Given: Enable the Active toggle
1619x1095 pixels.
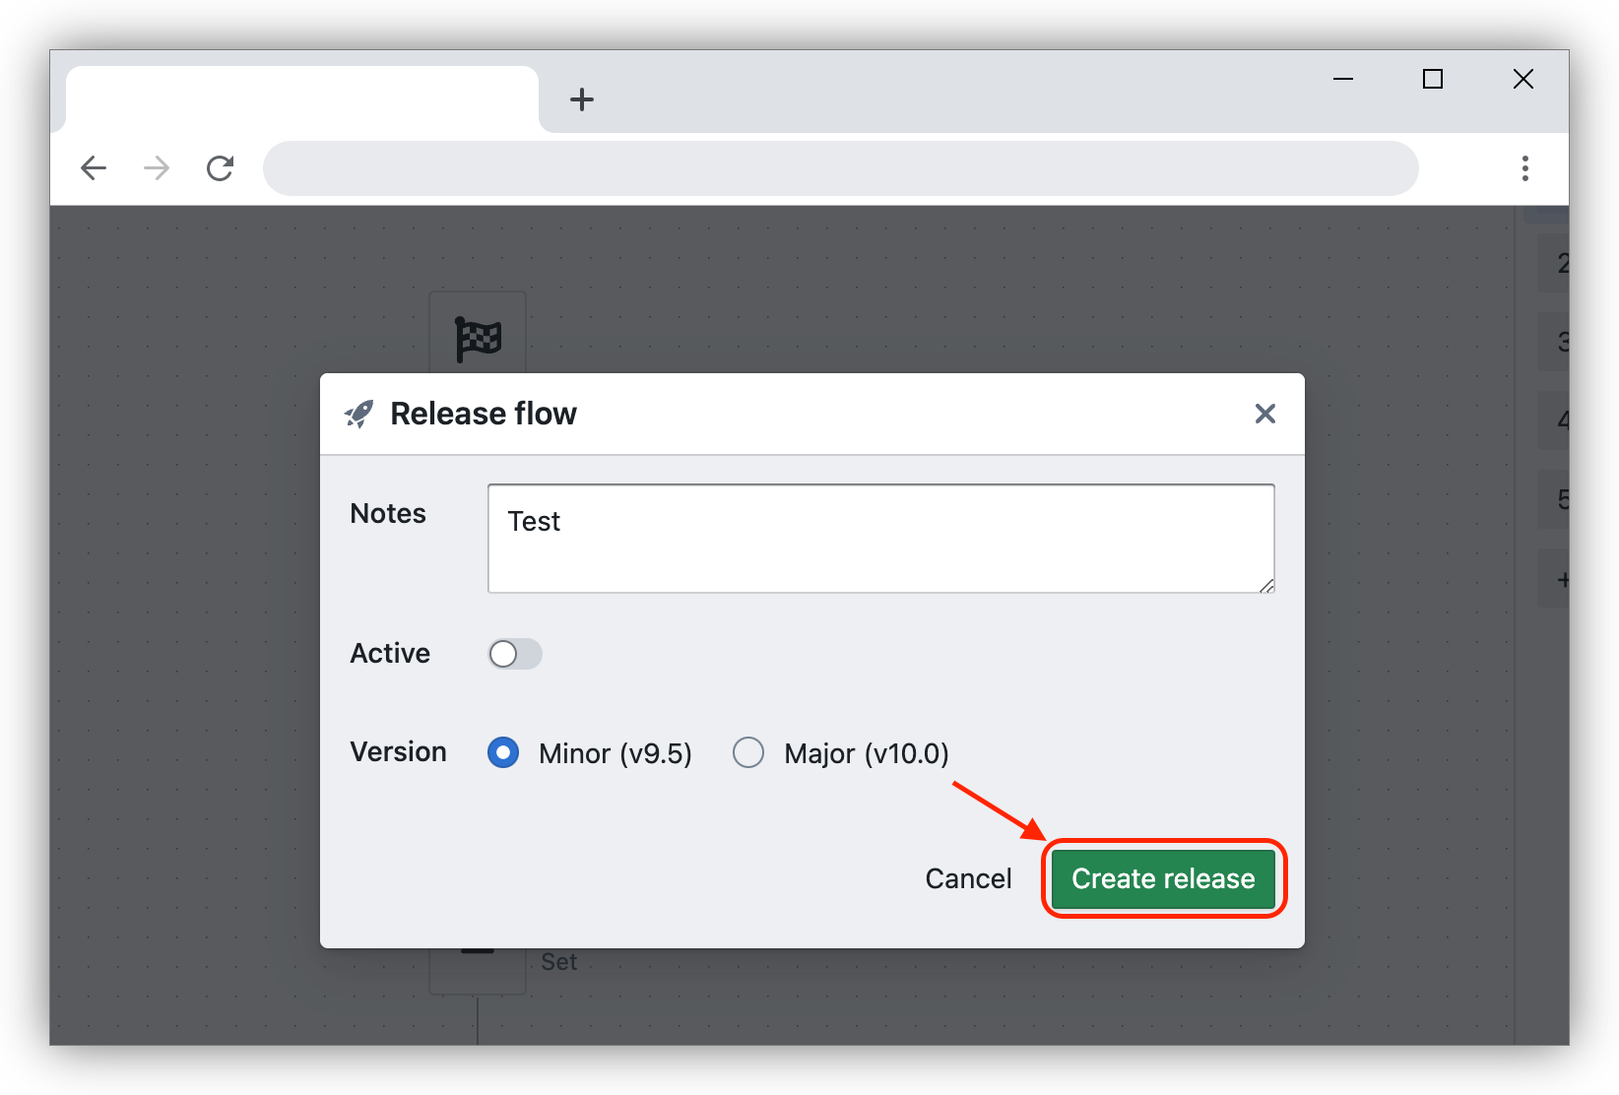Looking at the screenshot, I should [x=514, y=653].
